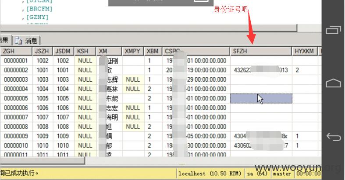
Task: Tap the Android recent apps button
Action: pos(333,30)
